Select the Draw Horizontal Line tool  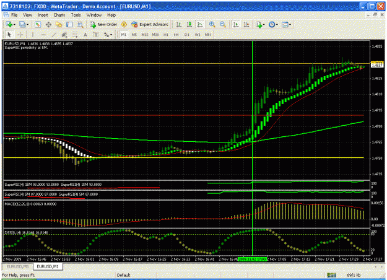tap(43, 35)
